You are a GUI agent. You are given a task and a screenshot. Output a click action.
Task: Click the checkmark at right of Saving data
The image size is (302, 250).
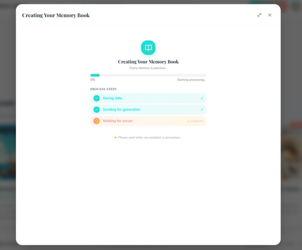202,98
